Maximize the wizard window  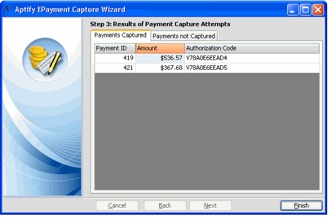pyautogui.click(x=305, y=10)
